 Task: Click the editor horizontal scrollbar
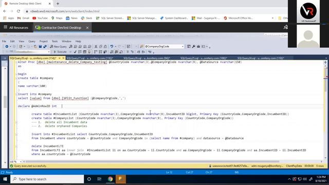pos(152,162)
